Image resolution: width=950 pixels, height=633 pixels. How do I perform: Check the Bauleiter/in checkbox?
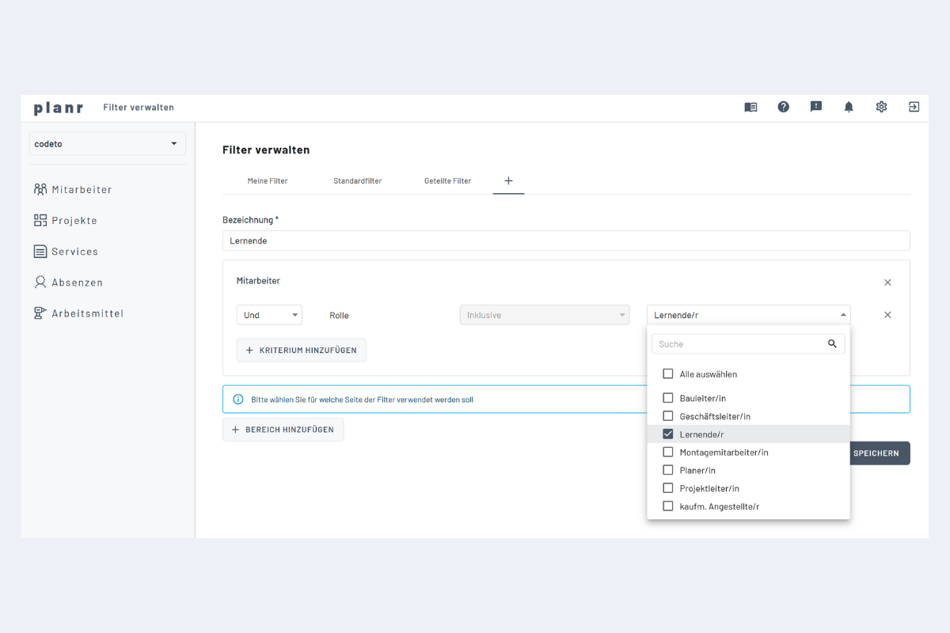(x=667, y=398)
